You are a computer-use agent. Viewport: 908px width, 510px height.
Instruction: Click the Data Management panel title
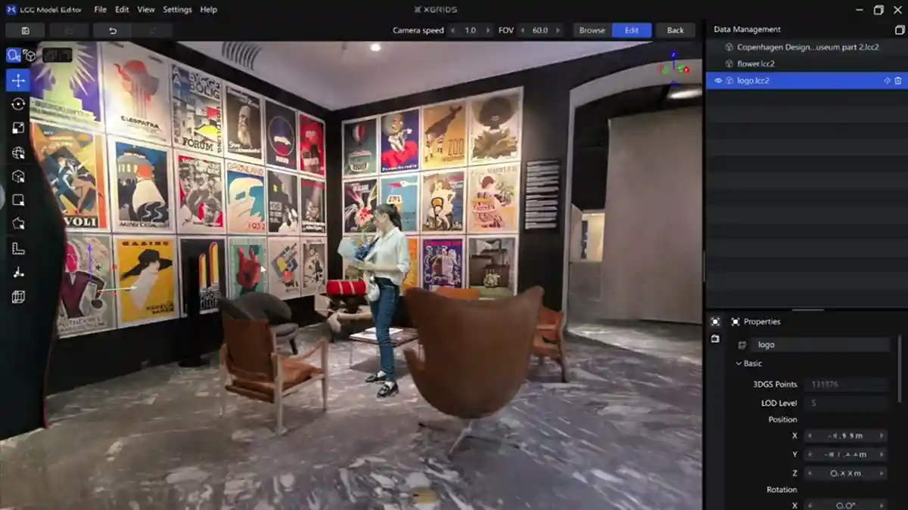click(747, 29)
